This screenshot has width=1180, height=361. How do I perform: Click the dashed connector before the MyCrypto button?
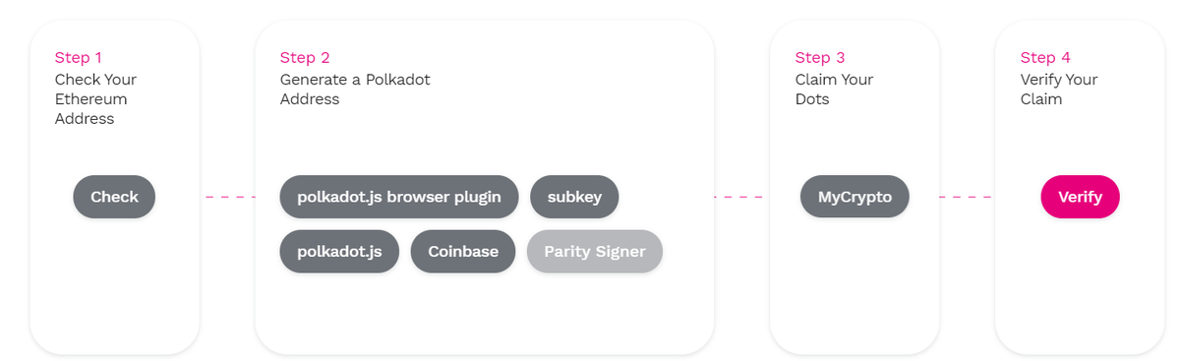click(x=738, y=198)
